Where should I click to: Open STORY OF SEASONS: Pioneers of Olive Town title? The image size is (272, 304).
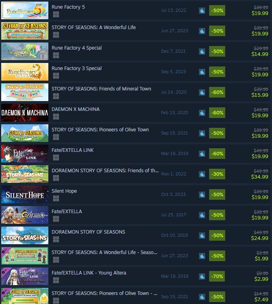(x=100, y=130)
